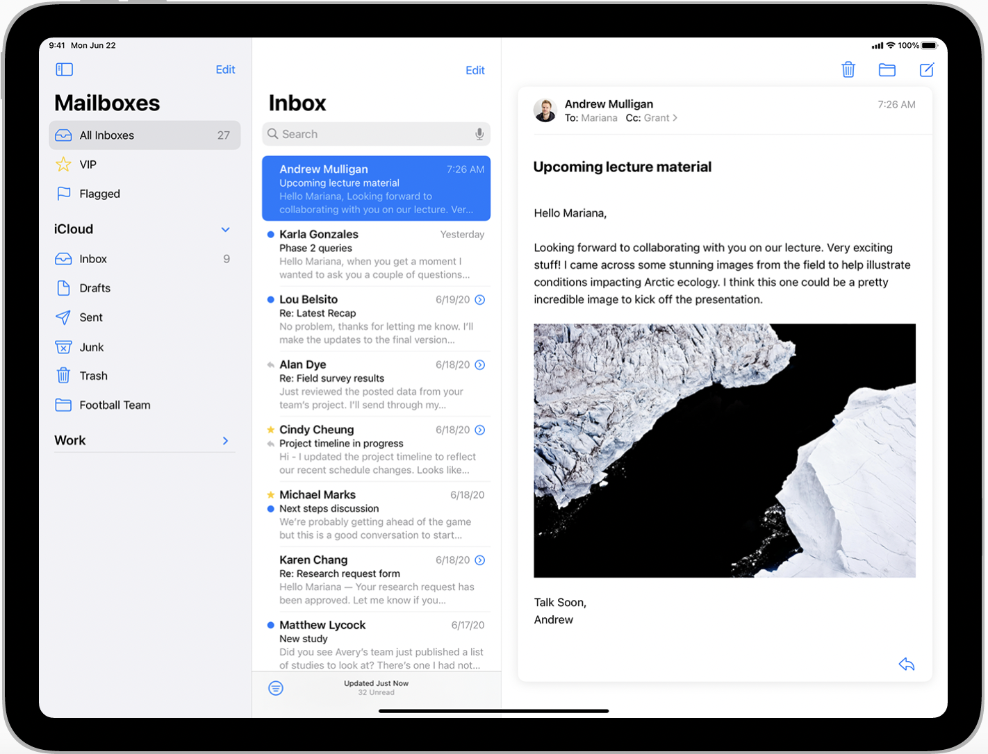Screen dimensions: 988x754
Task: Click the document icon beside Drafts
Action: (63, 288)
